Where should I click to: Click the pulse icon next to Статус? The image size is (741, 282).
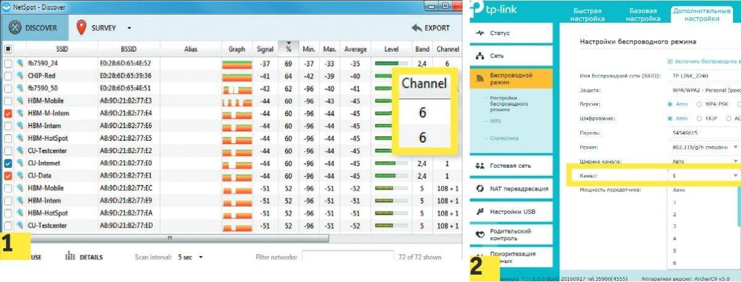(481, 32)
